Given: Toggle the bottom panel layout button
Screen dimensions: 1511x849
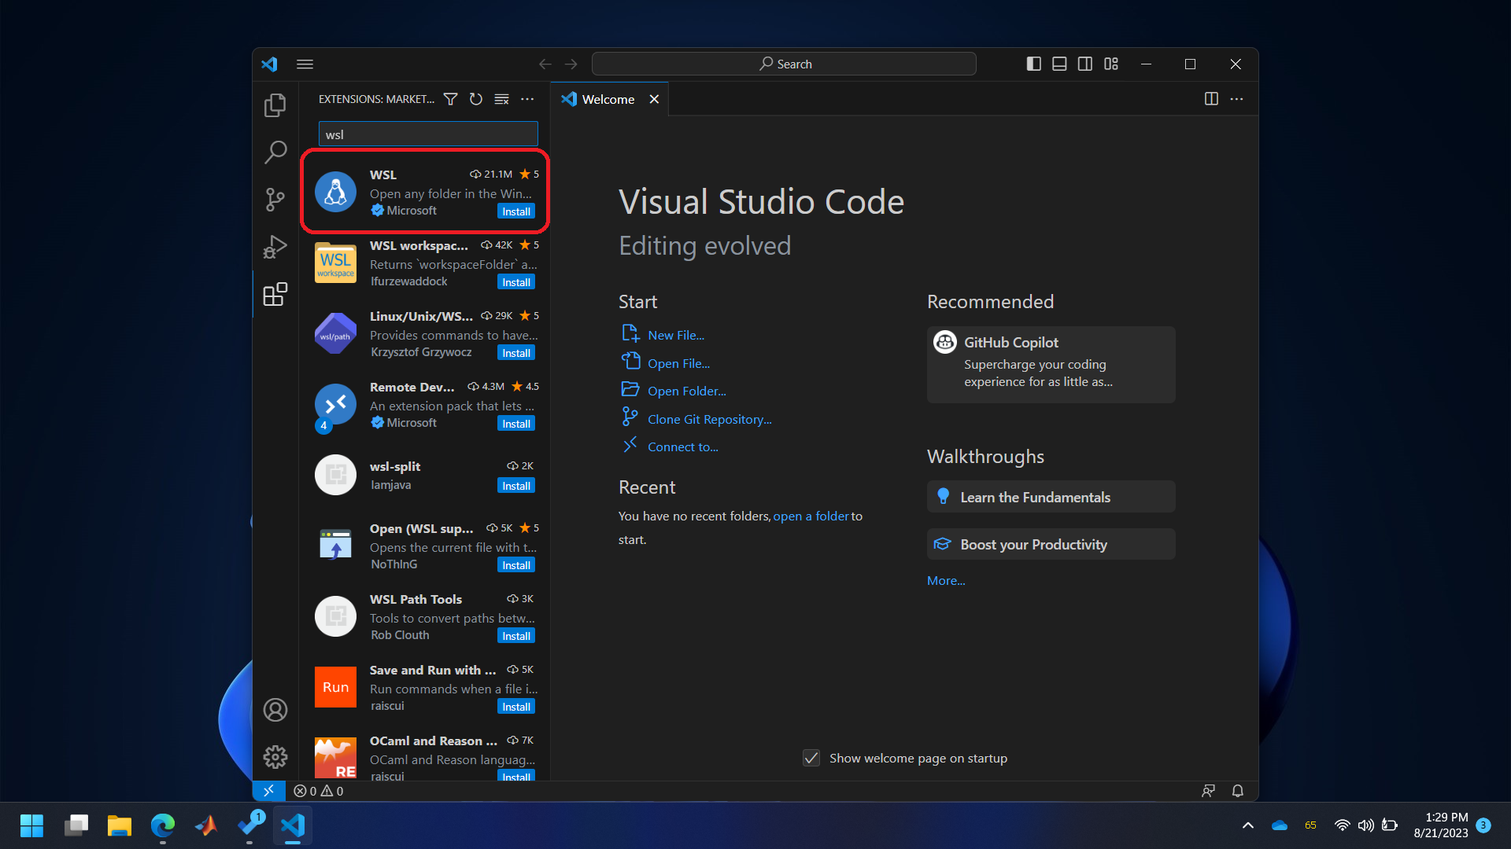Looking at the screenshot, I should 1059,64.
